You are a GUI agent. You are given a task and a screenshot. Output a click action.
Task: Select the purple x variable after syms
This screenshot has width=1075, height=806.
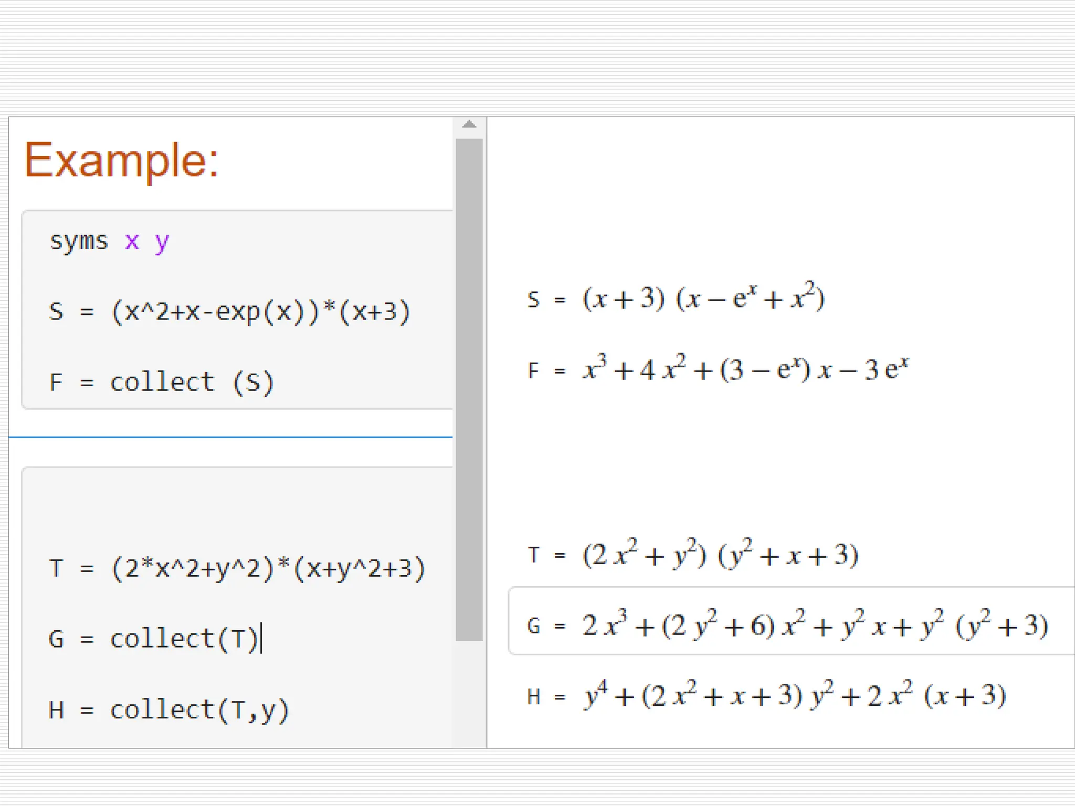click(x=132, y=241)
